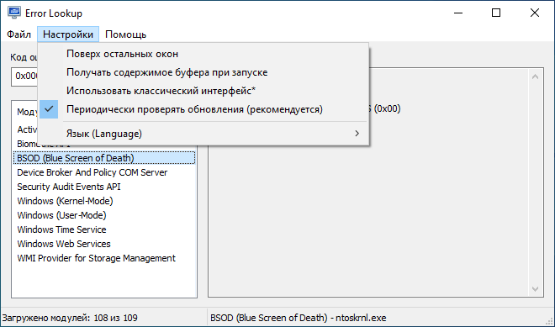Enable Поверх остальных окон option

[x=203, y=54]
